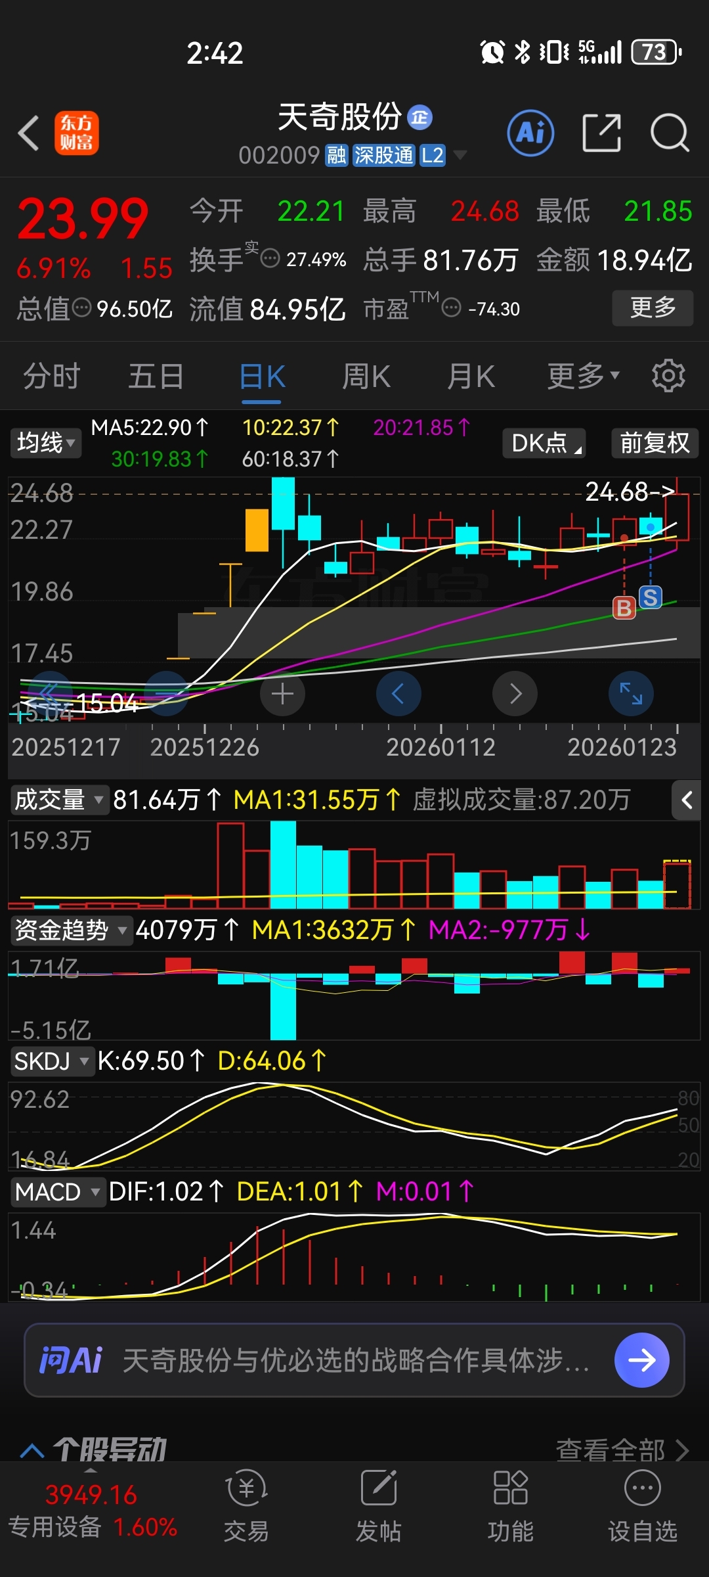This screenshot has height=1577, width=709.
Task: Tap the 24.68 high price marker
Action: pos(630,491)
